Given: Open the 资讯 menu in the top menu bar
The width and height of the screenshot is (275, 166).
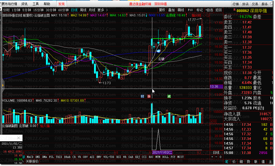Looking at the screenshot, I should pos(24,4).
